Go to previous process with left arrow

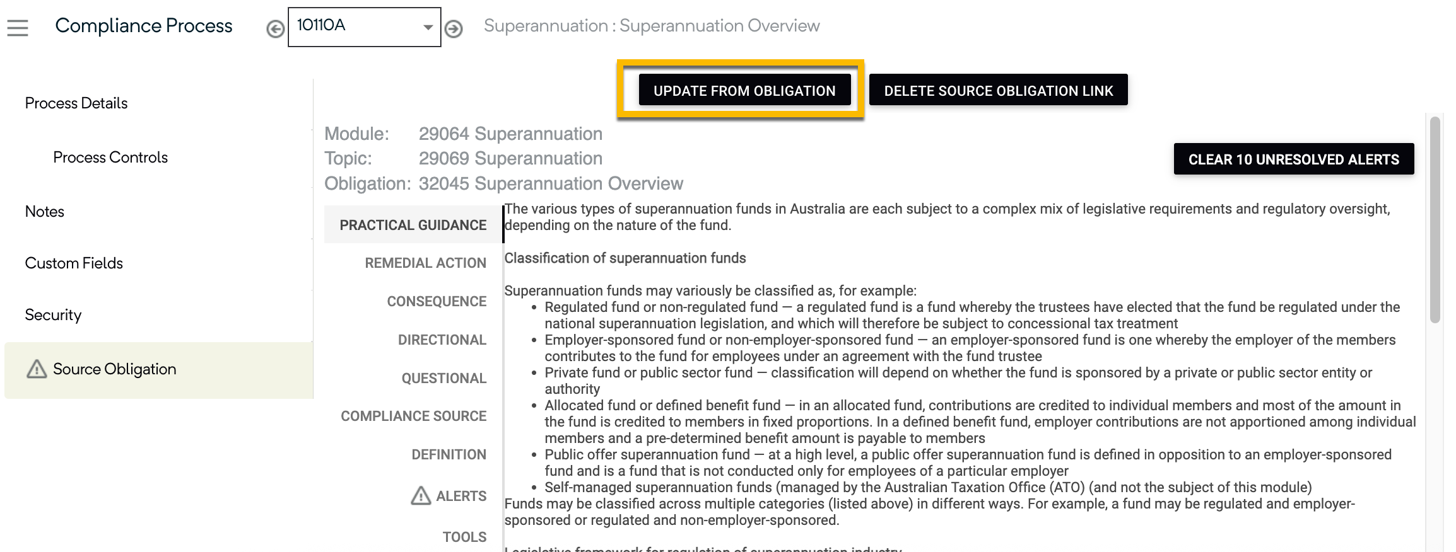[x=275, y=29]
